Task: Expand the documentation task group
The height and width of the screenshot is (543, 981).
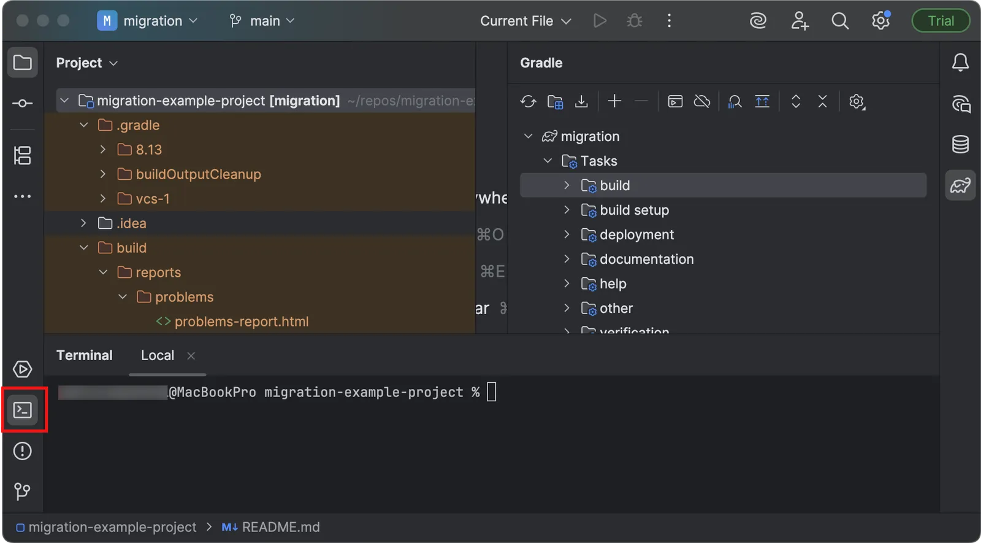Action: (x=567, y=259)
